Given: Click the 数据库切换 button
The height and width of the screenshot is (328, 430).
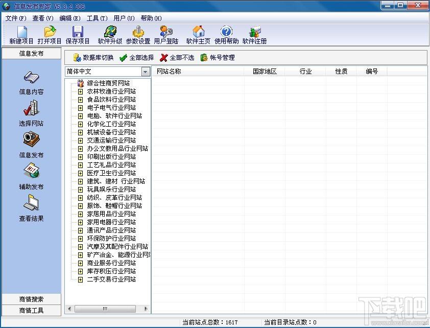Looking at the screenshot, I should [93, 58].
